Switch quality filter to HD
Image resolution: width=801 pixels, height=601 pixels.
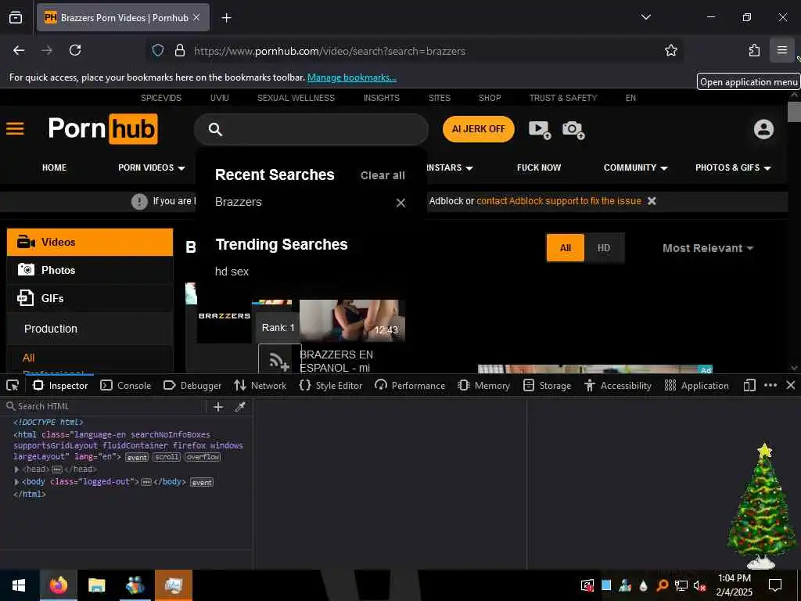pyautogui.click(x=604, y=248)
